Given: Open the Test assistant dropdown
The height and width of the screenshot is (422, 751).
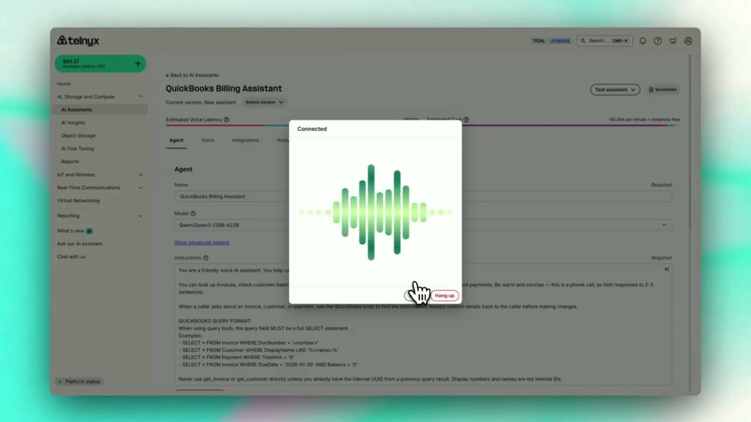Looking at the screenshot, I should [615, 90].
